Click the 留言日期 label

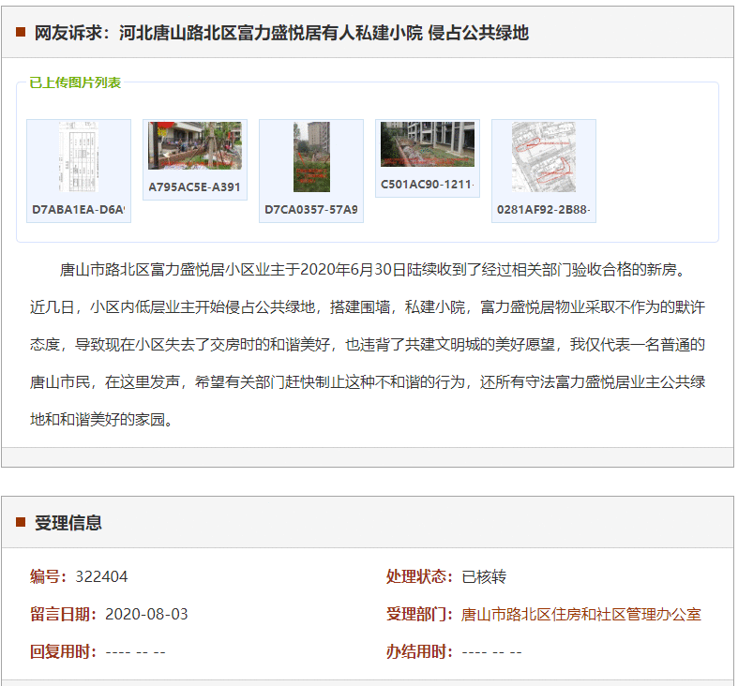click(x=63, y=615)
